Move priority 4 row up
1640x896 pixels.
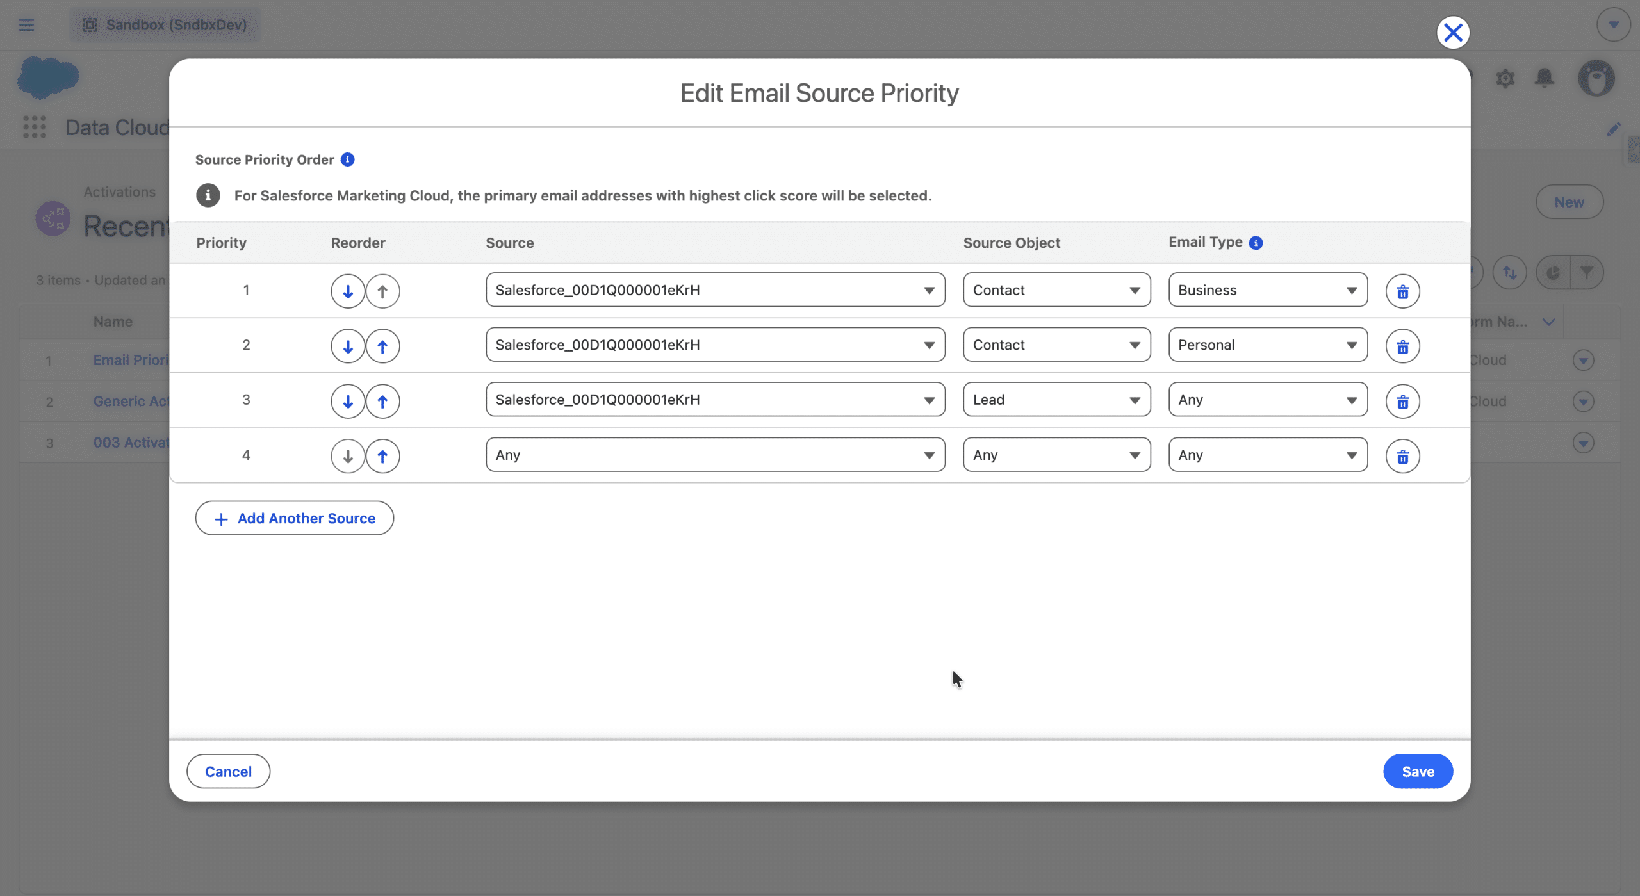coord(382,456)
